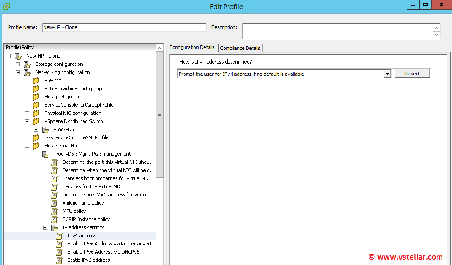Screen dimensions: 452x265
Task: Select TCPIP Instance policy in tree
Action: (86, 219)
